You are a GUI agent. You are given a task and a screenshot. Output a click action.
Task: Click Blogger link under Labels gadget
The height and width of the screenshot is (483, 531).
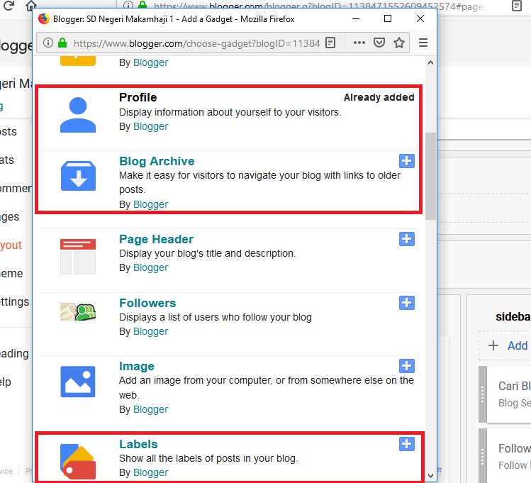[x=151, y=472]
